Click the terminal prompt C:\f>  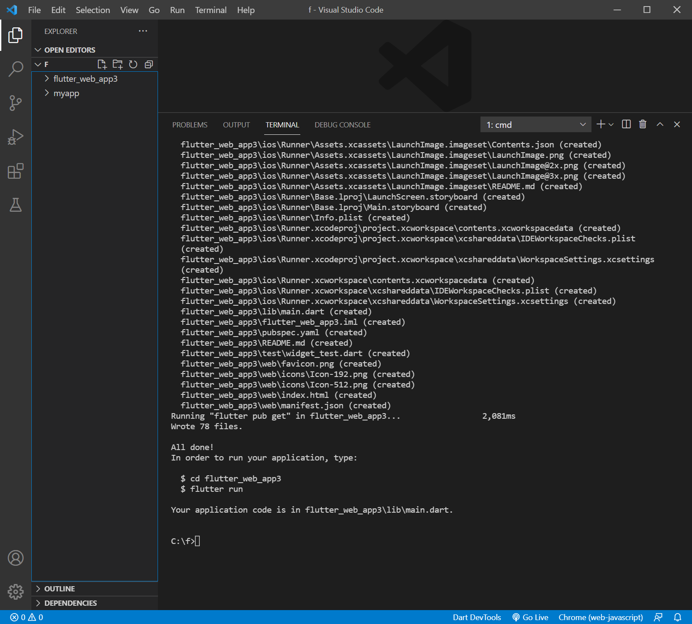coord(183,541)
